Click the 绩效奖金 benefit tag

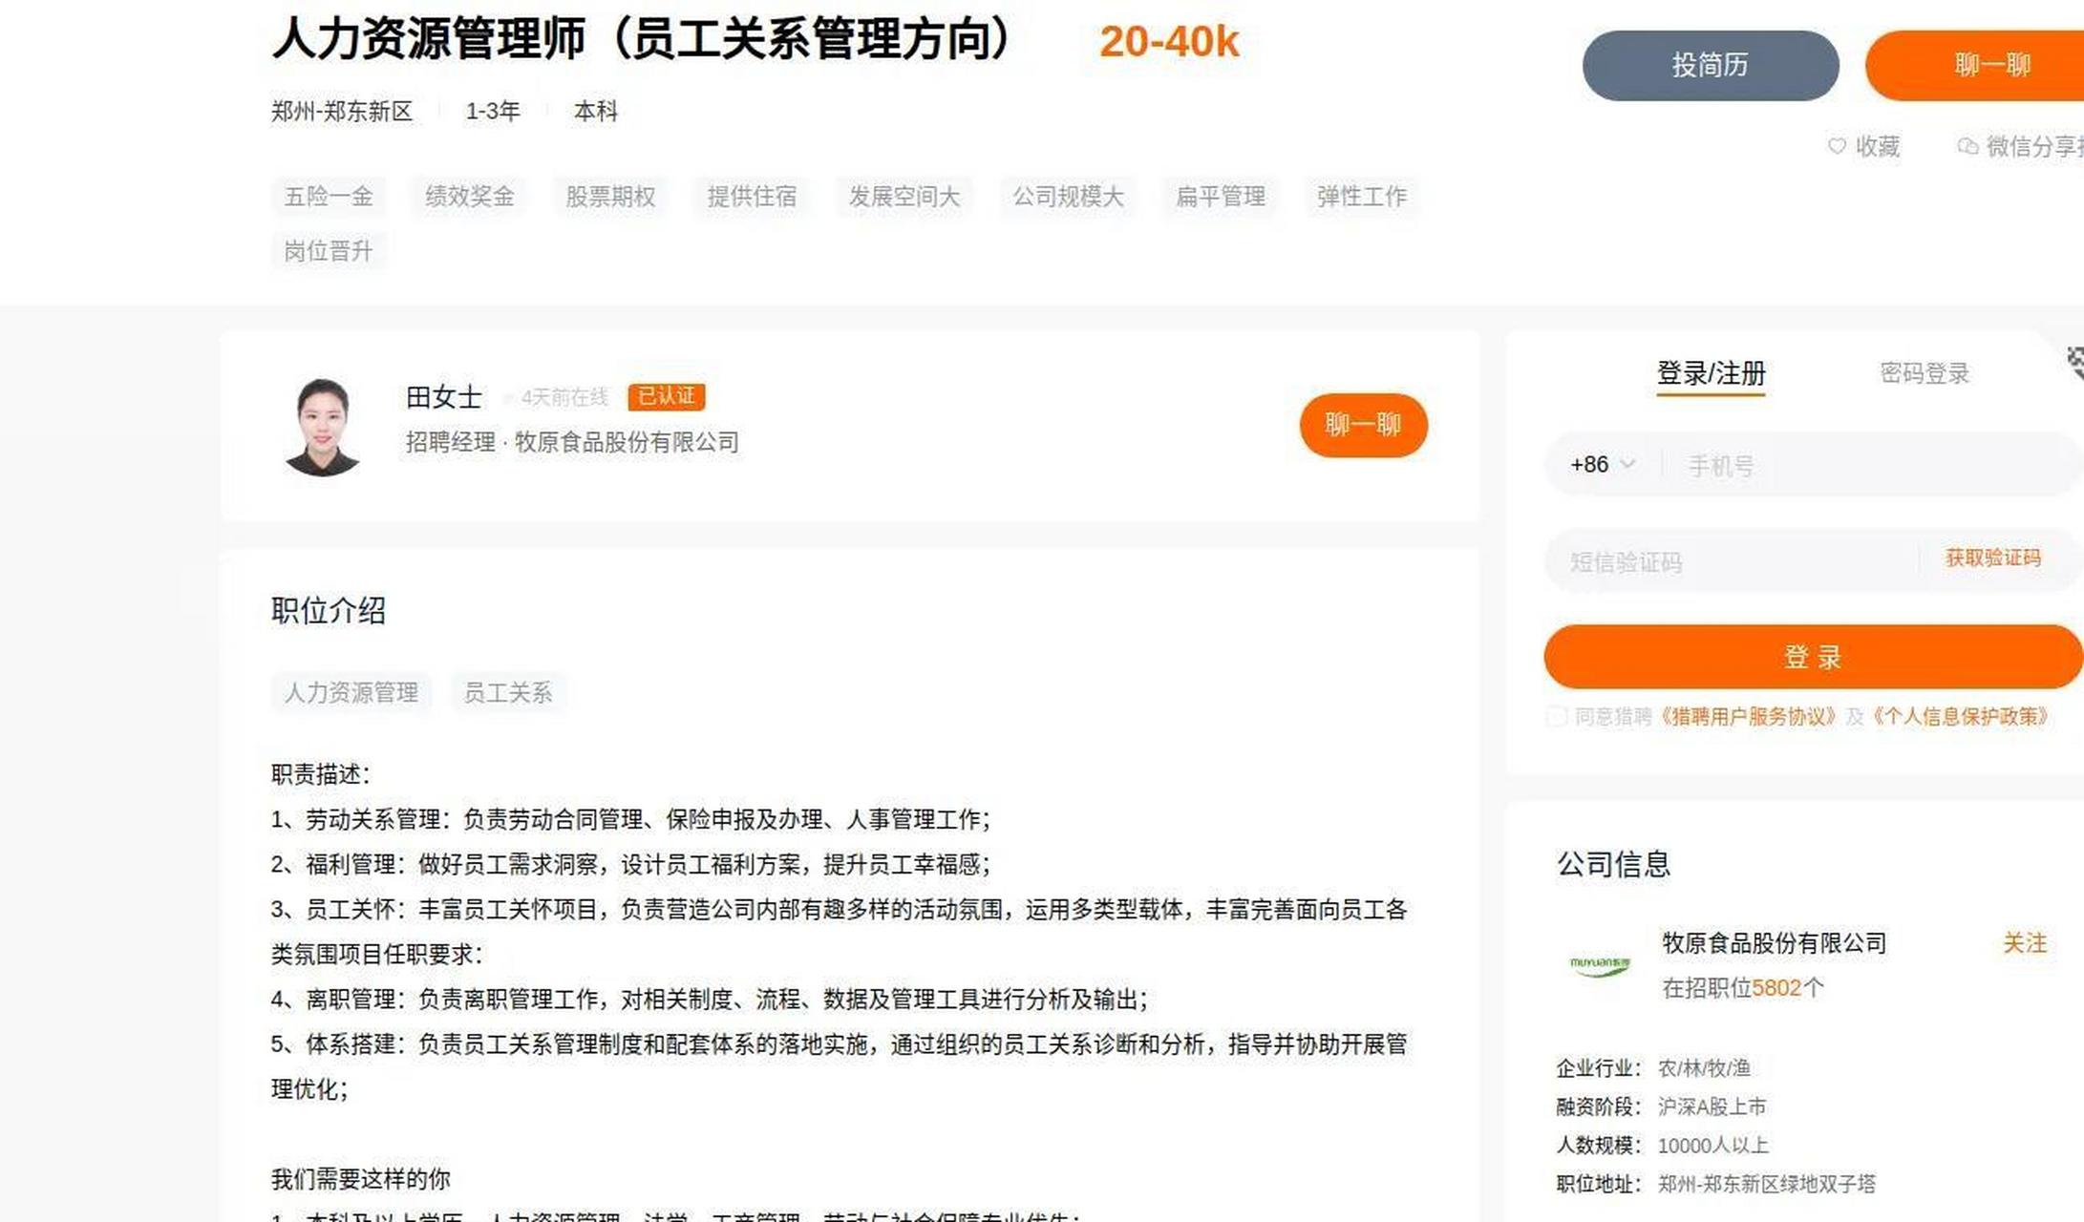click(470, 196)
